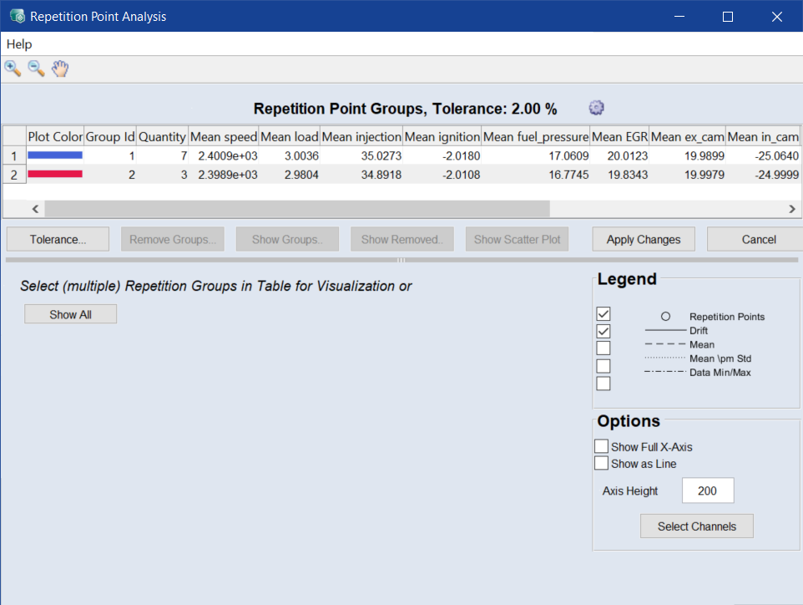This screenshot has width=803, height=605.
Task: Click the Repetition Point Analysis title bar app icon
Action: click(17, 17)
